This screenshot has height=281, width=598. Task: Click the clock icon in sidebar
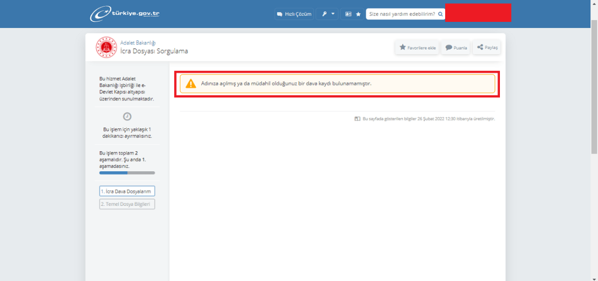click(127, 116)
